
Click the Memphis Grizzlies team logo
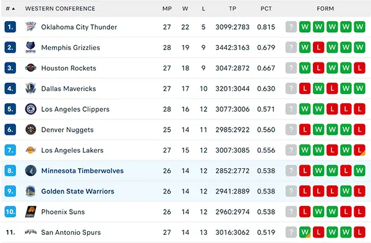click(x=31, y=48)
